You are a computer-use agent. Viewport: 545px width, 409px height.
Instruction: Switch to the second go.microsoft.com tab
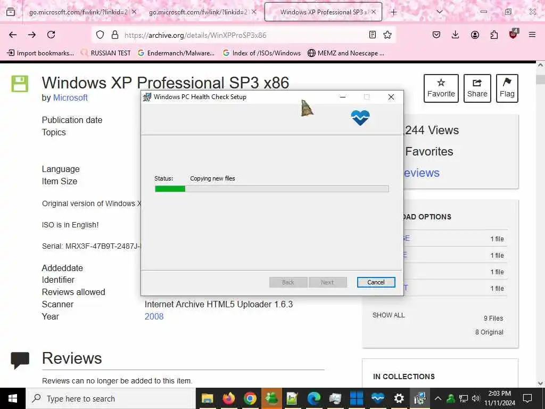tap(198, 12)
